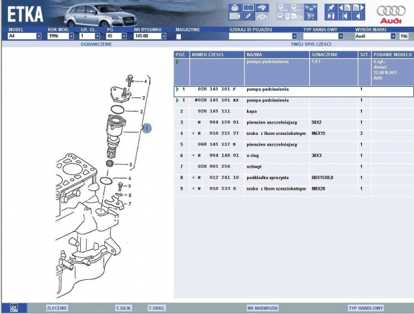The height and width of the screenshot is (314, 414).
Task: Toggle the MAGAZYNIE checkbox
Action: click(x=178, y=37)
